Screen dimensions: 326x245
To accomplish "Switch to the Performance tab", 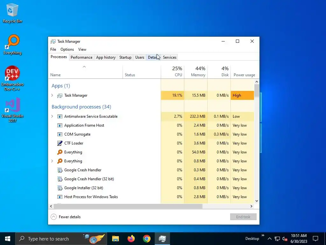I will pyautogui.click(x=81, y=57).
